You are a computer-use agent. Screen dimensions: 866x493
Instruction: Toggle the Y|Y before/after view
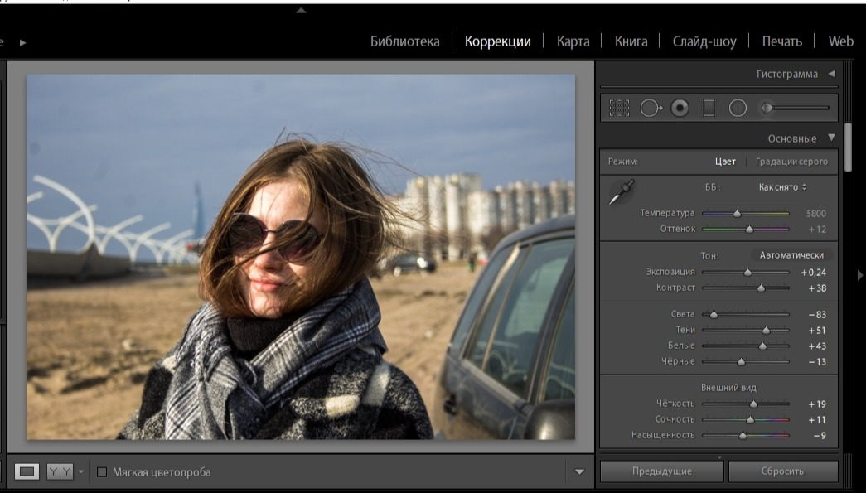60,471
